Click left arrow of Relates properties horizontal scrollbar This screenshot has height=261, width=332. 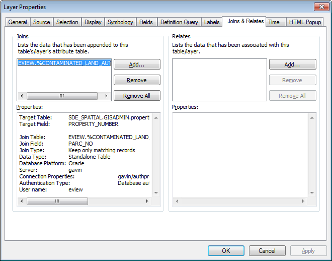[x=177, y=201]
